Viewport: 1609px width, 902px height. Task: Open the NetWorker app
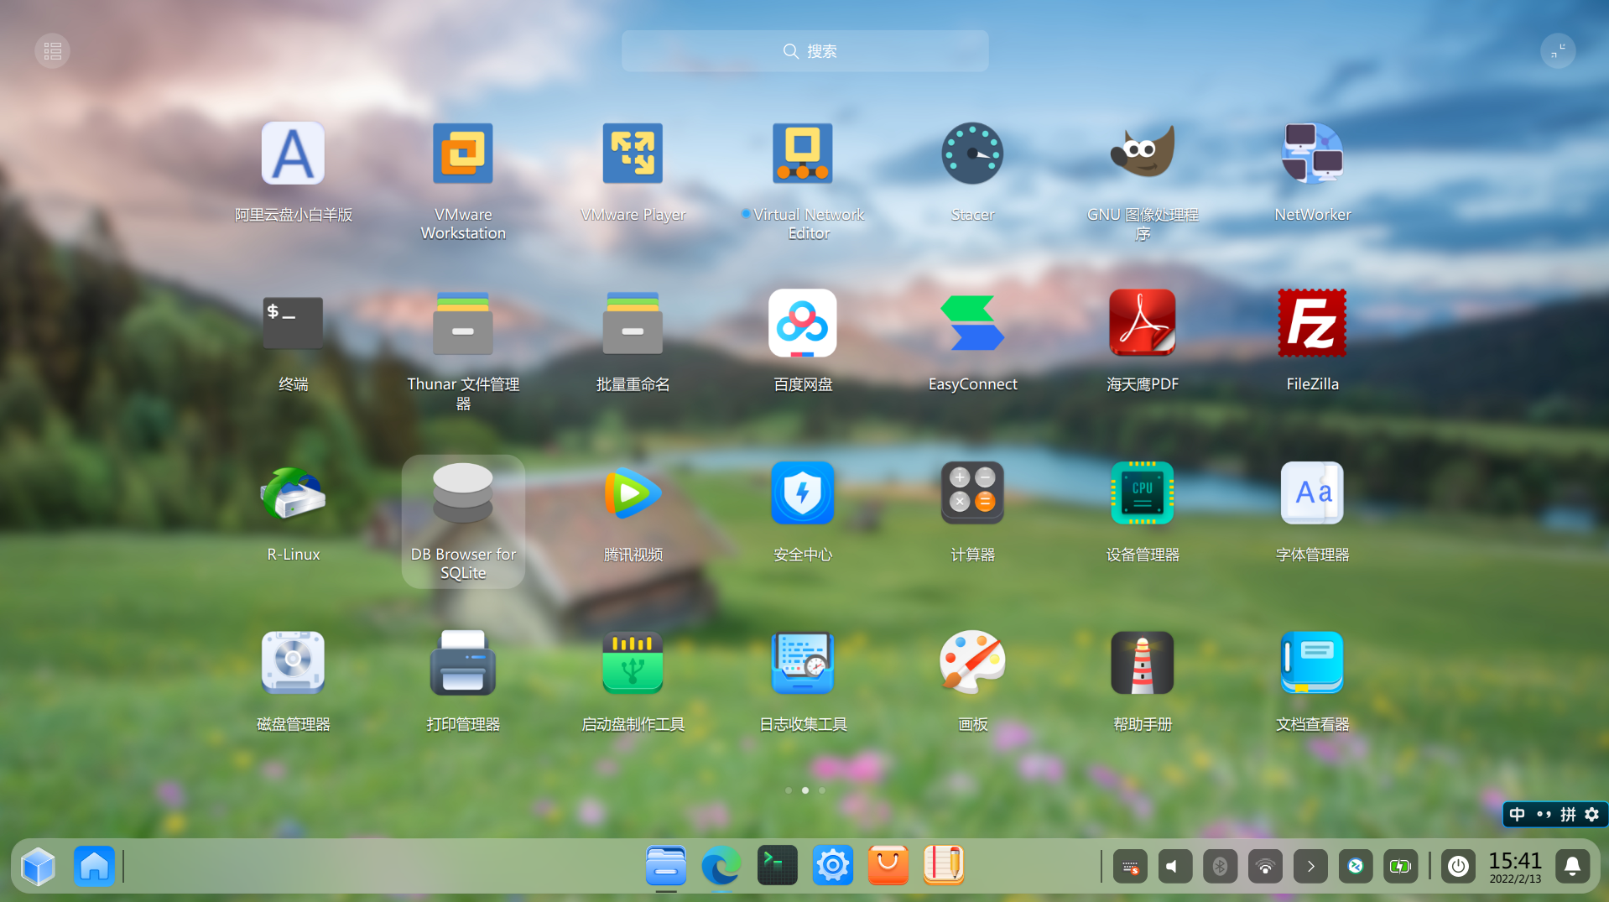coord(1312,154)
